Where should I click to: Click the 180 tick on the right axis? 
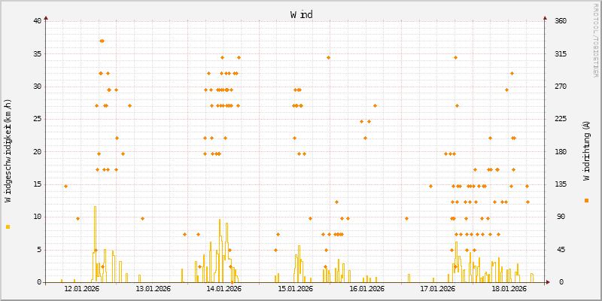click(x=561, y=151)
